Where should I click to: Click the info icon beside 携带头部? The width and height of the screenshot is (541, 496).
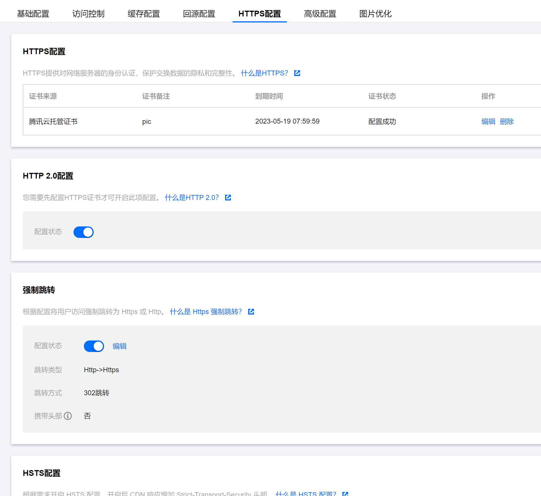tap(68, 416)
